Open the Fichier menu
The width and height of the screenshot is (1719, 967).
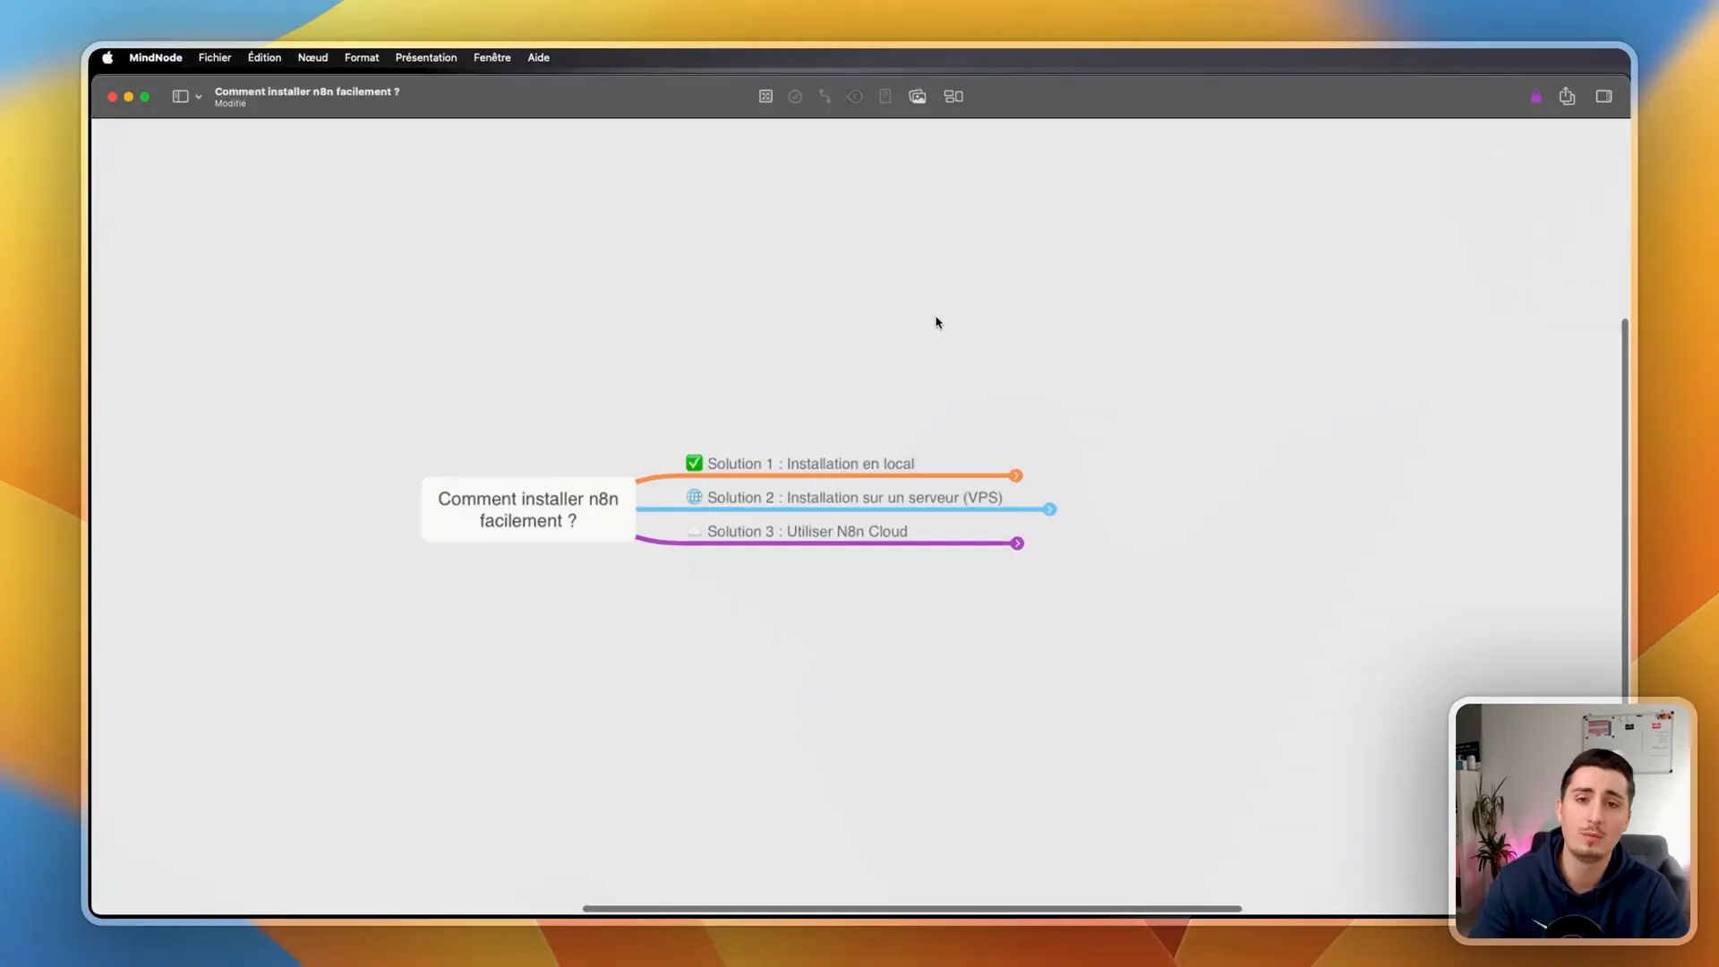point(215,57)
